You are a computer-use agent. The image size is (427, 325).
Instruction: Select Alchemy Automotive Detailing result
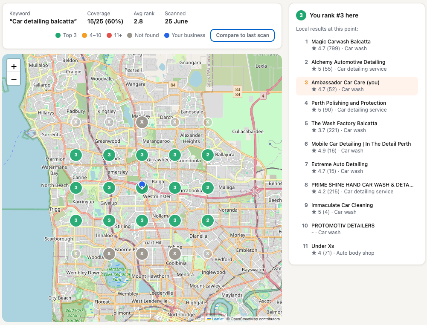[x=357, y=66]
